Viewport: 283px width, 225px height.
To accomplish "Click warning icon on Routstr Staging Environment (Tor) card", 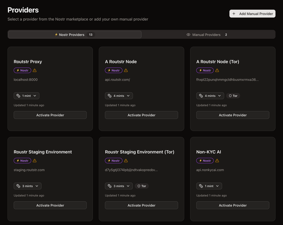I will [126, 161].
